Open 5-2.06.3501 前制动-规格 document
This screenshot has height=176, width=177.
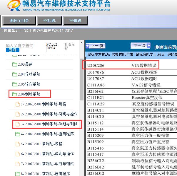point(41,144)
